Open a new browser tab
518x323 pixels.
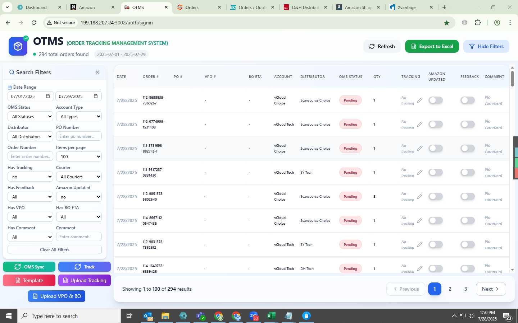[444, 7]
